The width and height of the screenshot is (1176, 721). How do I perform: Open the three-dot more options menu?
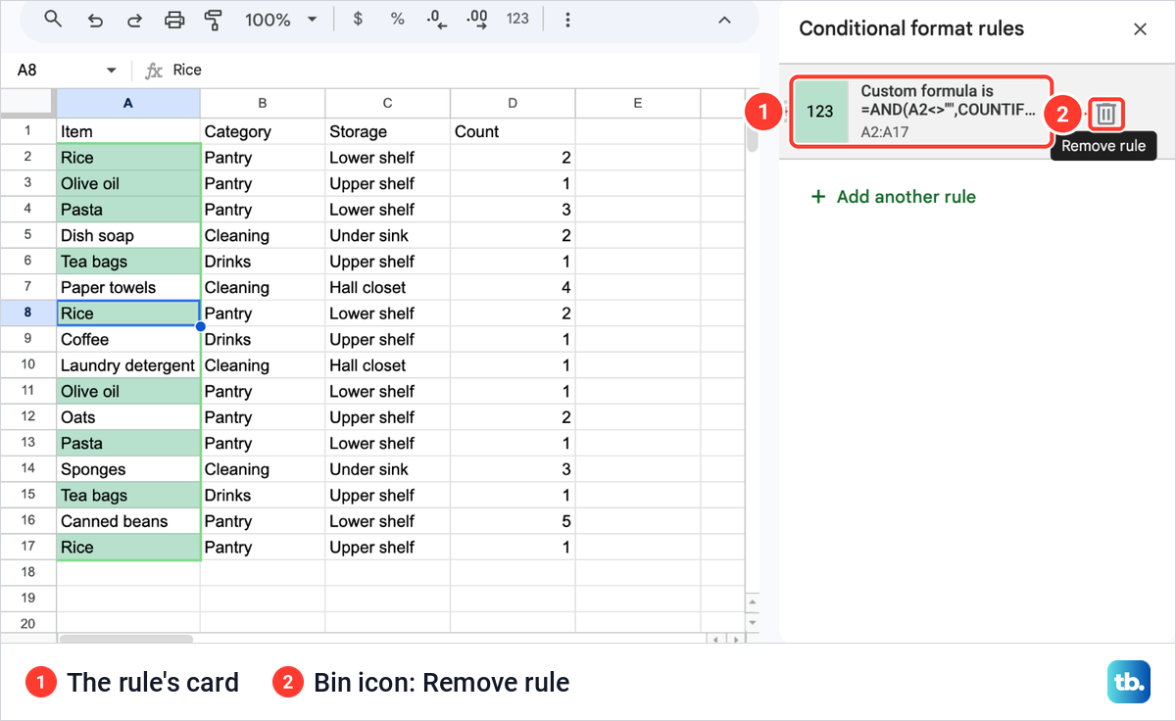[568, 20]
